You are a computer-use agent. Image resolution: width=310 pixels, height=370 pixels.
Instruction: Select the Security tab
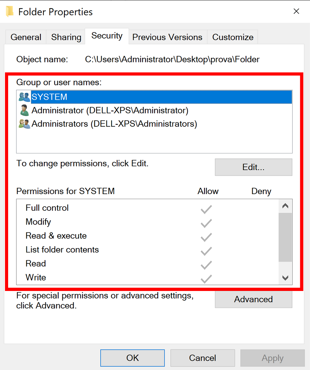click(107, 36)
